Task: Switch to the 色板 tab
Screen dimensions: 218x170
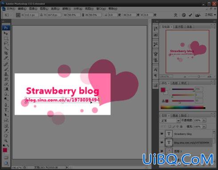Action: [175, 83]
